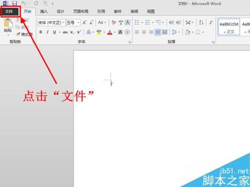
Task: Click the Save icon in quick access toolbar
Action: 15,3
